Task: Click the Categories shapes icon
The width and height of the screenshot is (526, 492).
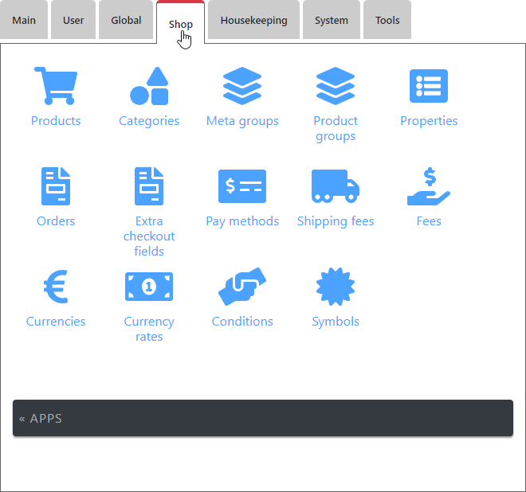Action: tap(149, 86)
